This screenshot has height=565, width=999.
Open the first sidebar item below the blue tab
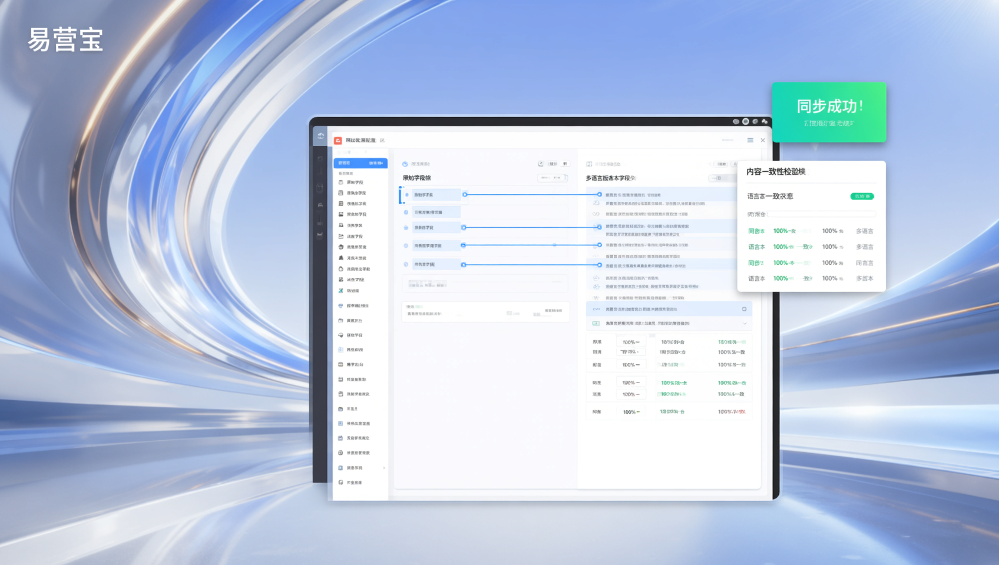pyautogui.click(x=355, y=182)
